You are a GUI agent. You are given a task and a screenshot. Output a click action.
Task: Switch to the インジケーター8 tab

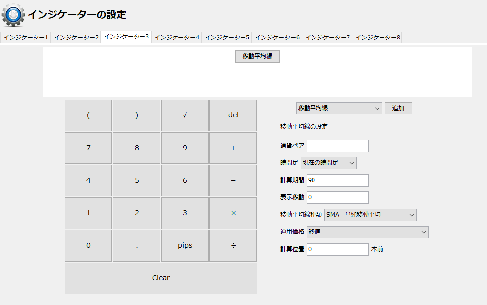378,37
